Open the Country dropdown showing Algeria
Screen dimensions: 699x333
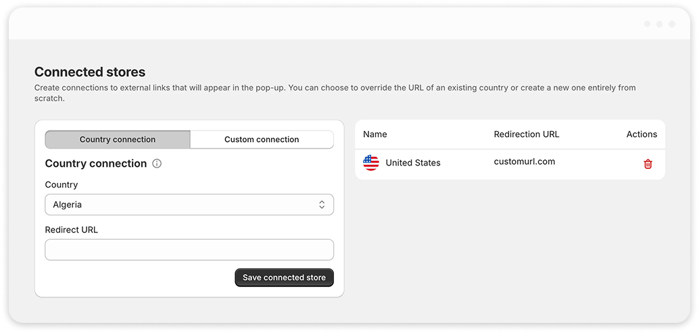pos(189,205)
